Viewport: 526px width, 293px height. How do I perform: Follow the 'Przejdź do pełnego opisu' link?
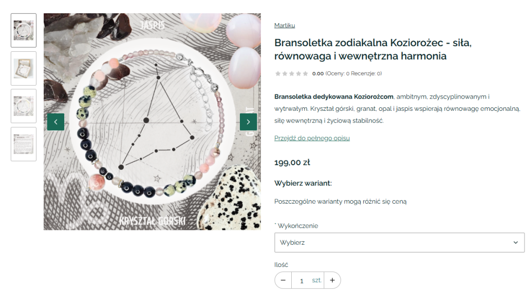[x=312, y=138]
